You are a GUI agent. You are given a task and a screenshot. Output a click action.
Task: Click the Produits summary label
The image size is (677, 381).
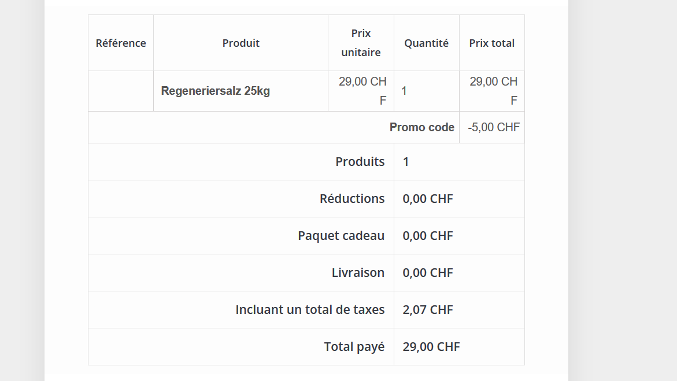[360, 161]
